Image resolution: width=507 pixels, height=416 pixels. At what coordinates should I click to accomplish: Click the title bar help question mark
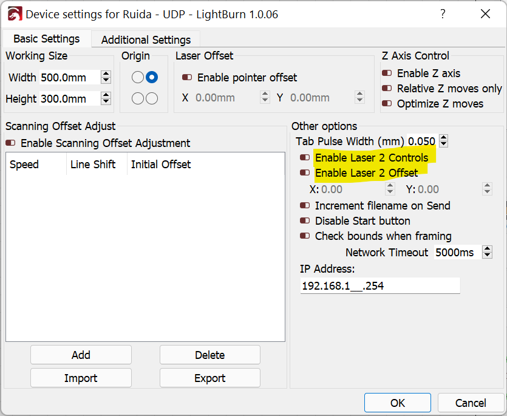tap(443, 14)
